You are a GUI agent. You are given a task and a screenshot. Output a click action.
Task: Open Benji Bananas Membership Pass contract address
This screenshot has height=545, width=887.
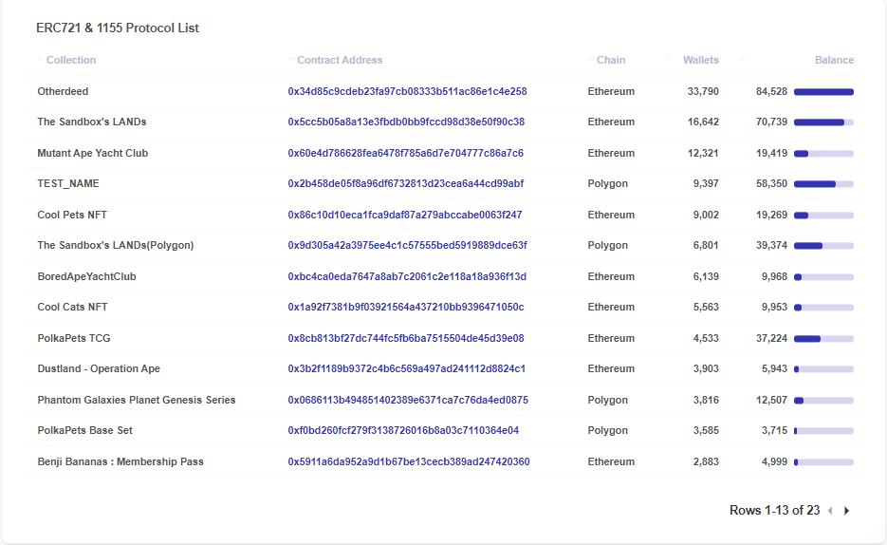409,461
